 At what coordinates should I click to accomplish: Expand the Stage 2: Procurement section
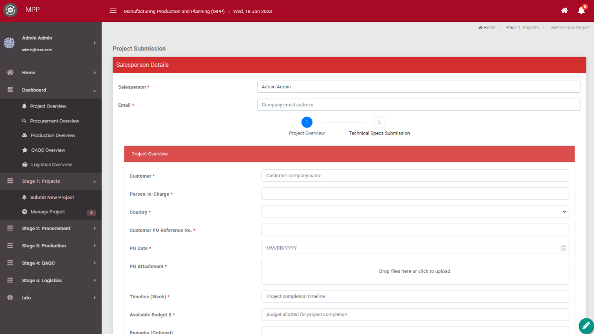(46, 228)
